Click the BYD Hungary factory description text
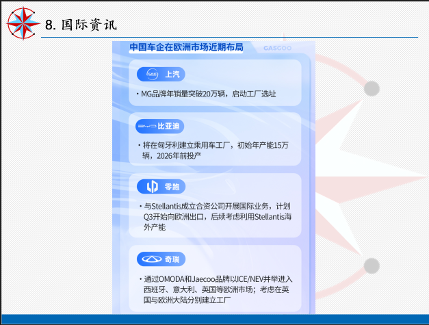The image size is (429, 325). click(216, 150)
